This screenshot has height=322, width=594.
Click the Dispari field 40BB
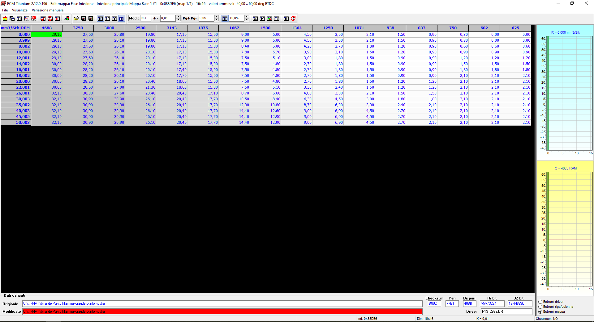click(x=470, y=304)
